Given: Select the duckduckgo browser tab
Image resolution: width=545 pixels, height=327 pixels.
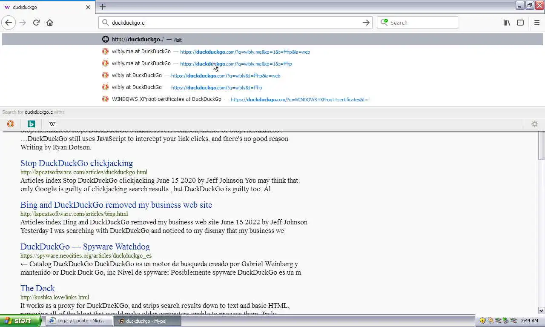Looking at the screenshot, I should tap(47, 7).
